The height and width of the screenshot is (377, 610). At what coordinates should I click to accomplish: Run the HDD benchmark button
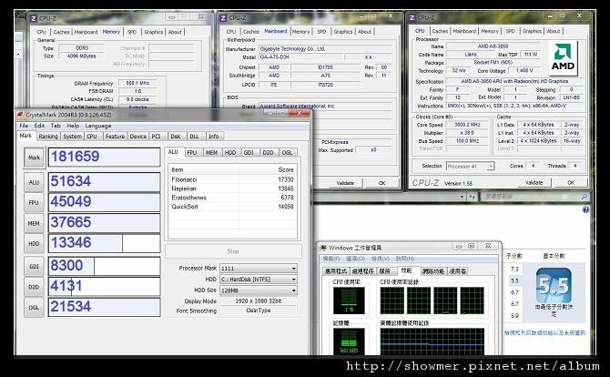tap(33, 242)
